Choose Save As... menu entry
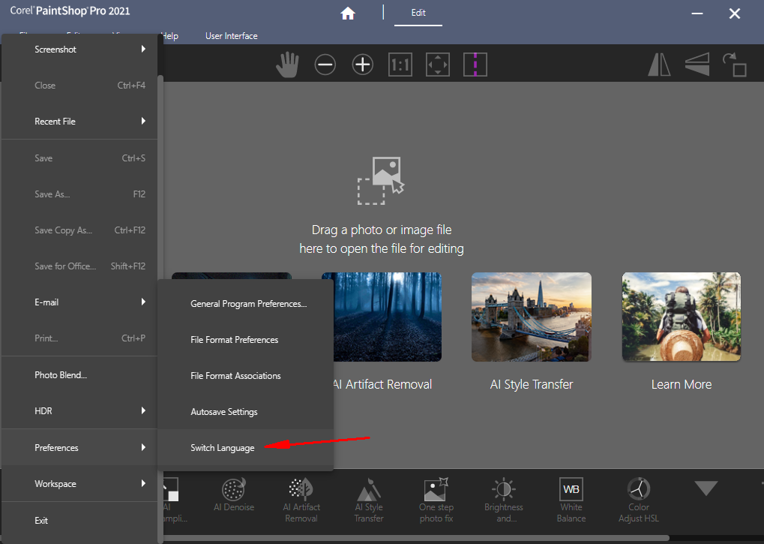Viewport: 764px width, 544px height. [x=79, y=194]
